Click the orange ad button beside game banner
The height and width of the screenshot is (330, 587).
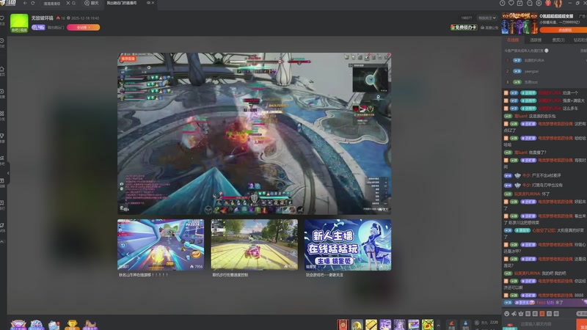563,30
